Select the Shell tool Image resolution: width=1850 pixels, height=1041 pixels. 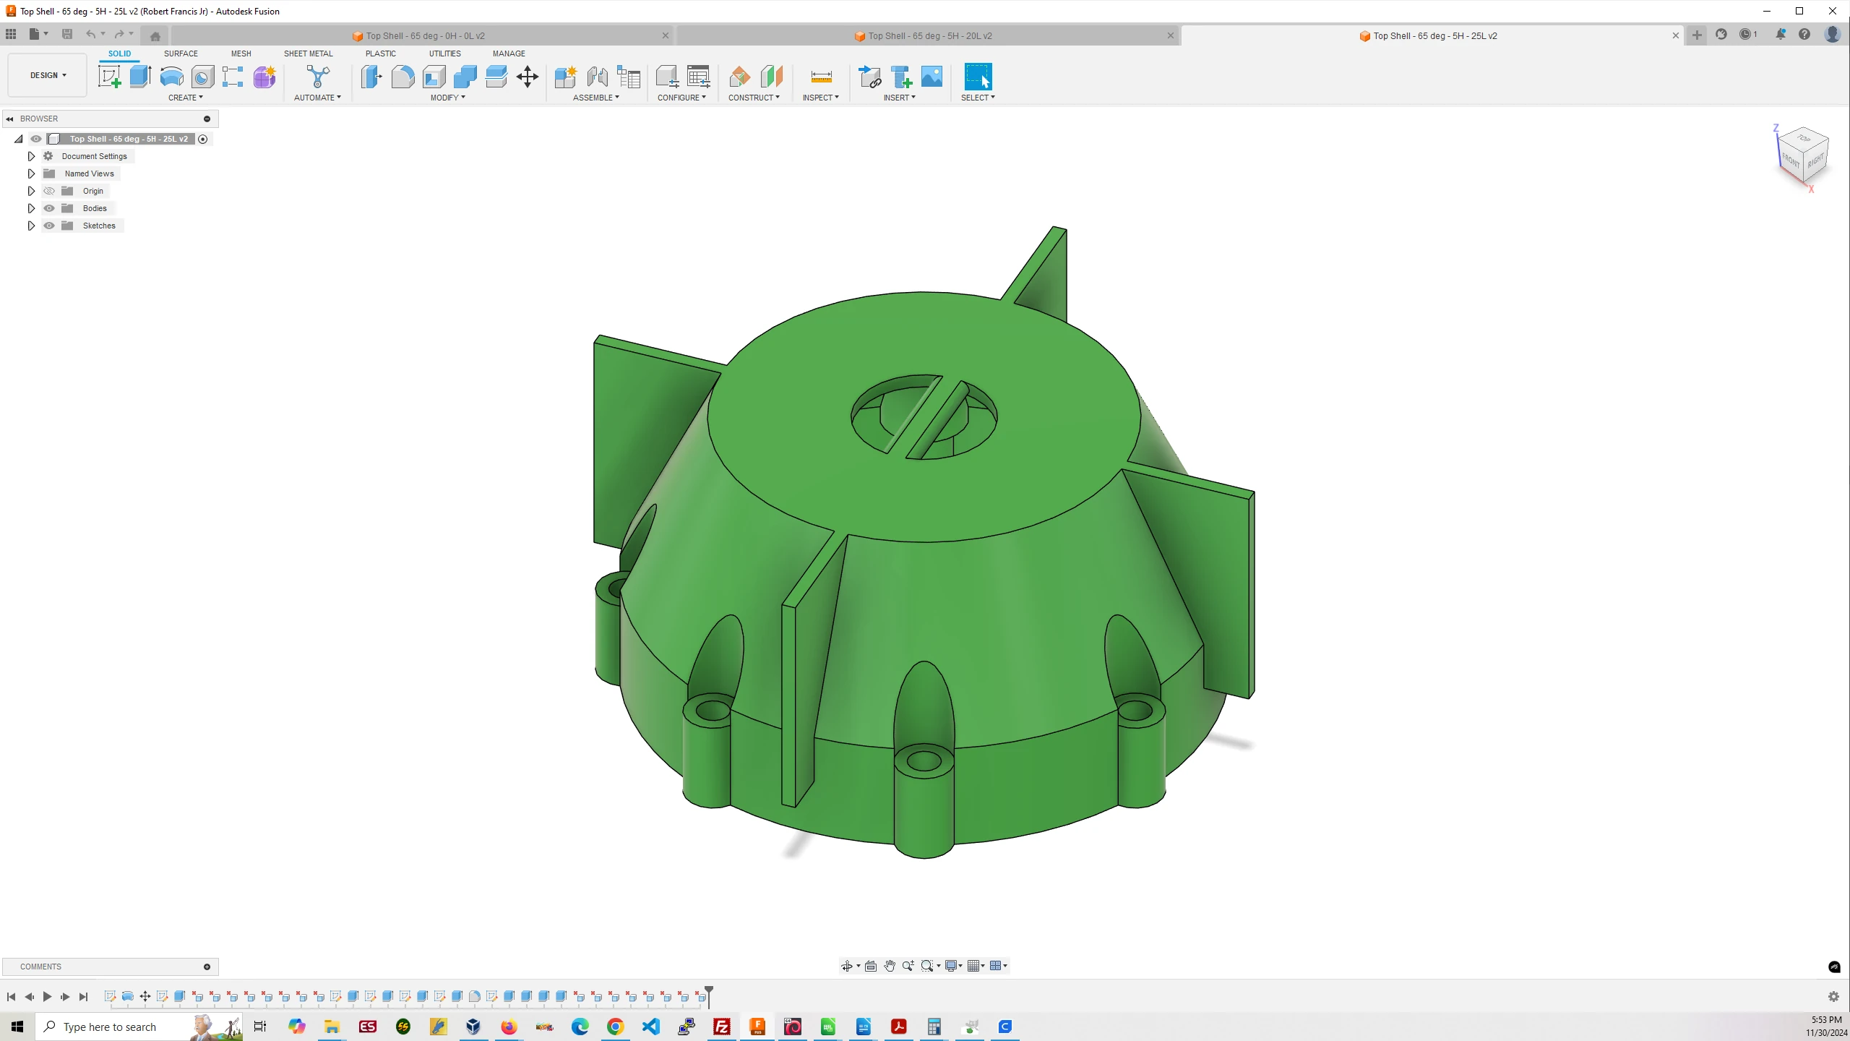[x=434, y=77]
